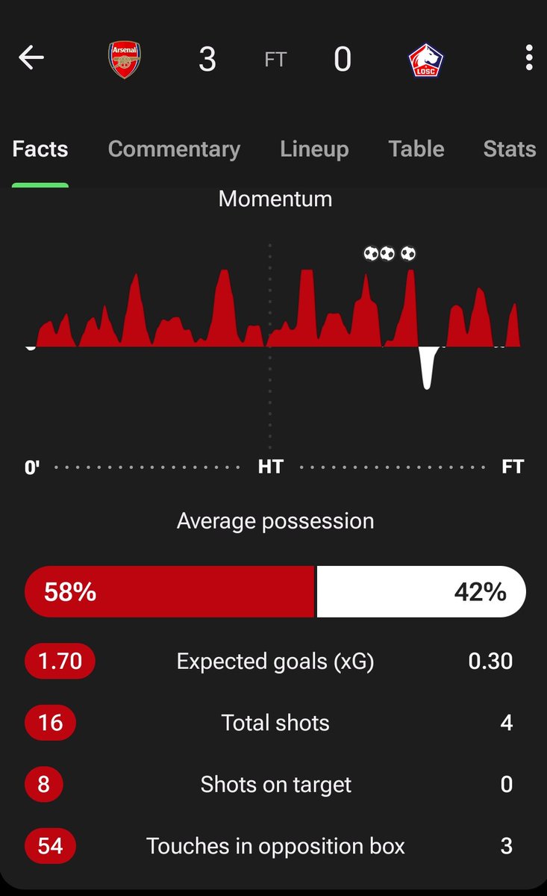Tap the white Lille momentum dip
This screenshot has height=896, width=547.
click(427, 367)
